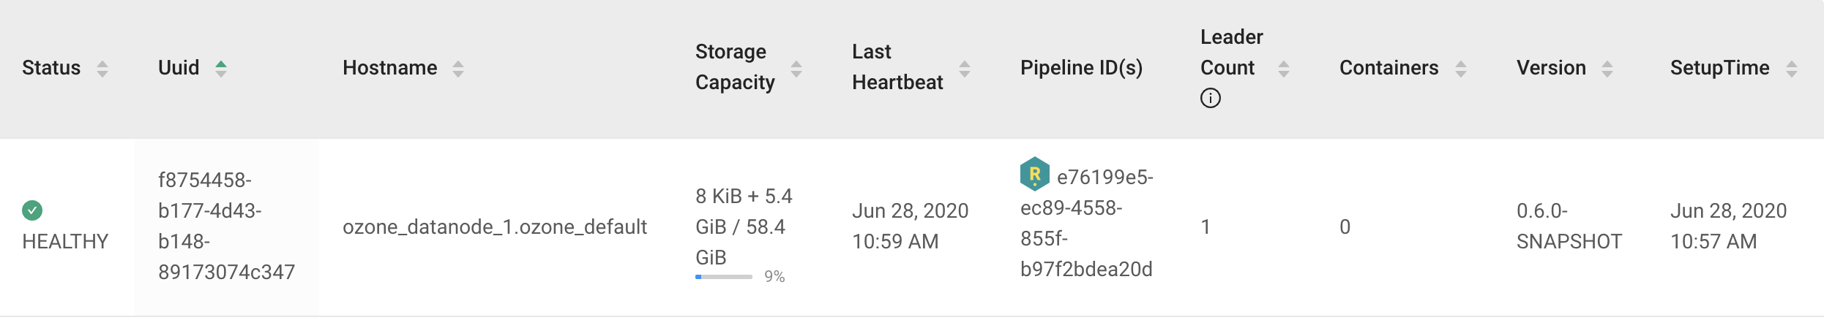The height and width of the screenshot is (320, 1824).
Task: Click the storage capacity progress bar
Action: click(x=723, y=277)
